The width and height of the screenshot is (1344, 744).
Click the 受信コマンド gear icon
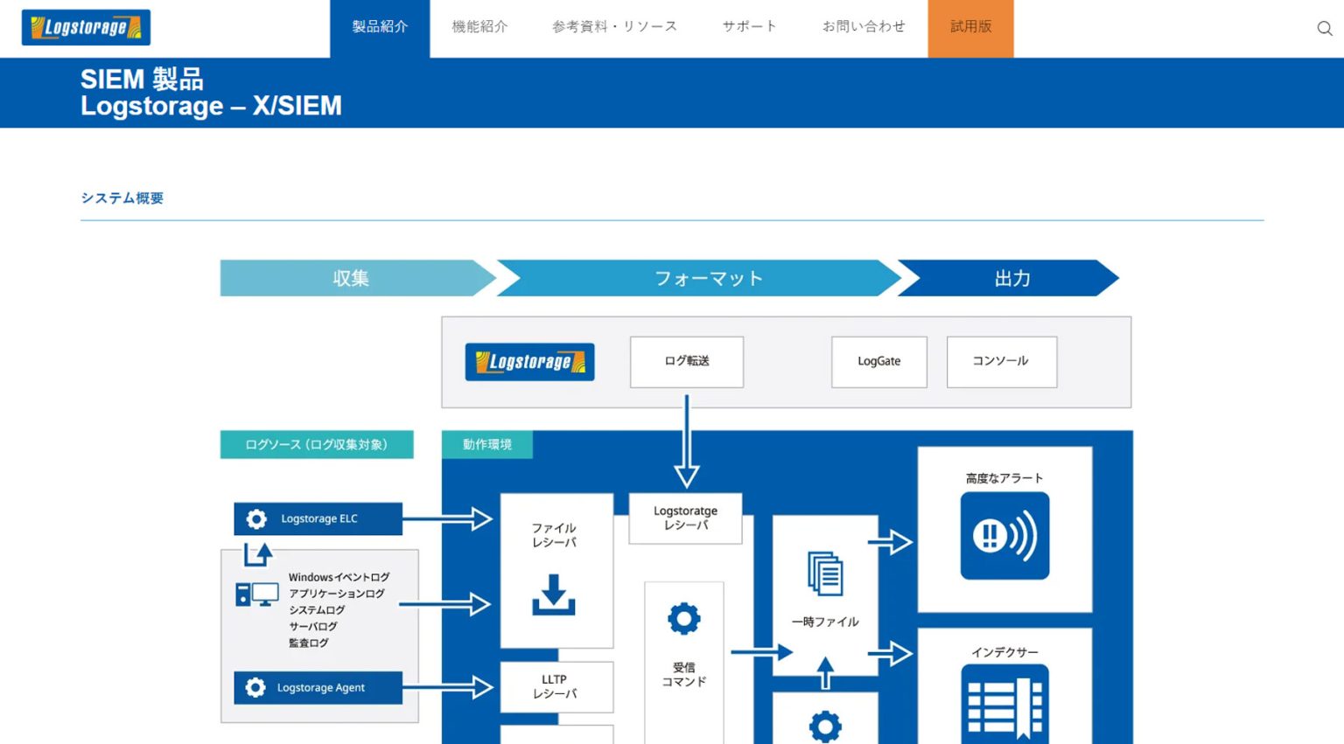coord(684,618)
